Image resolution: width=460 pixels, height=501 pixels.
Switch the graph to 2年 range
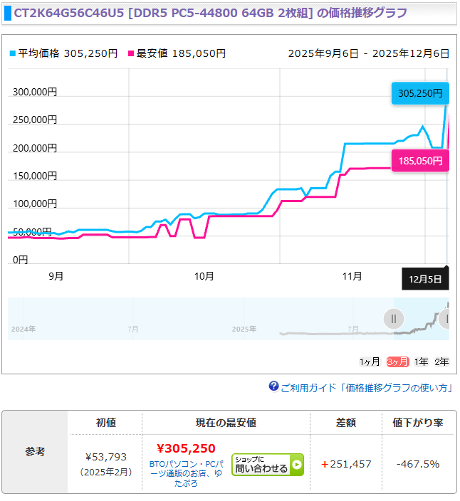coord(441,362)
